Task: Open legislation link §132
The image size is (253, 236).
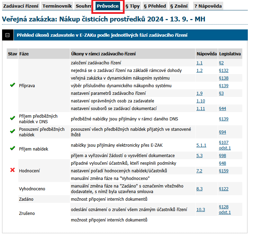Action: pos(224,71)
